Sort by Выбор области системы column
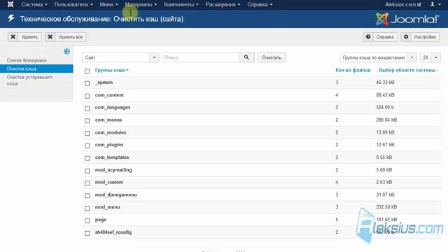The image size is (448, 252). pyautogui.click(x=407, y=70)
